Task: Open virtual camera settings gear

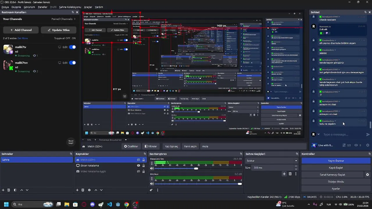Action: coord(367,175)
